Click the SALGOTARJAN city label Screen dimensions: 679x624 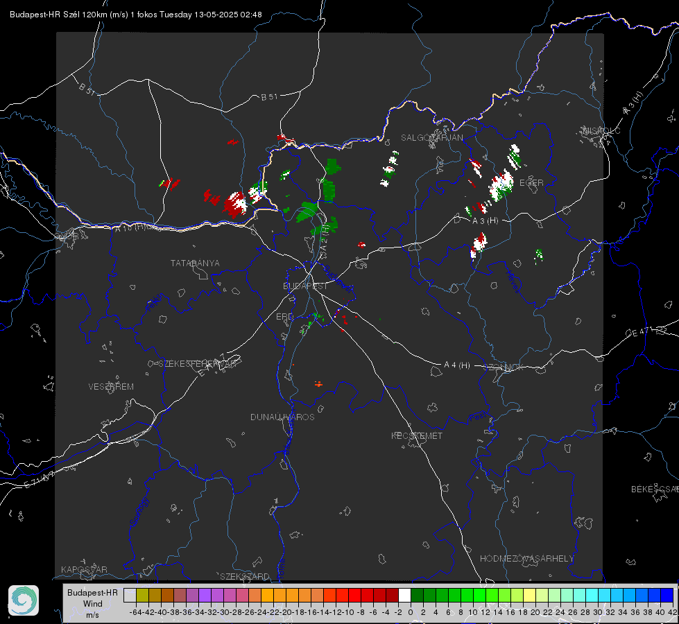point(431,138)
